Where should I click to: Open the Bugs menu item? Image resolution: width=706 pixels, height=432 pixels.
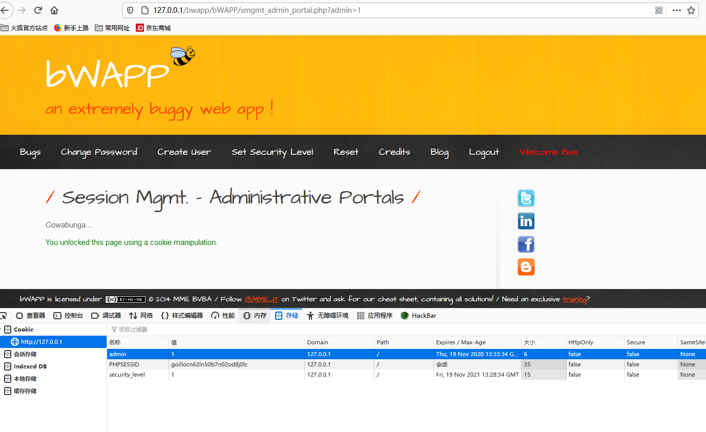coord(30,152)
